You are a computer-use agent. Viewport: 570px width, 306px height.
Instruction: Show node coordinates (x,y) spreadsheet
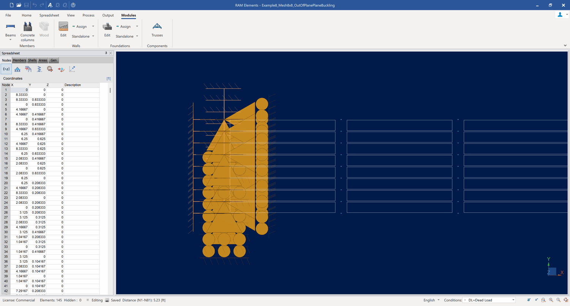6,69
